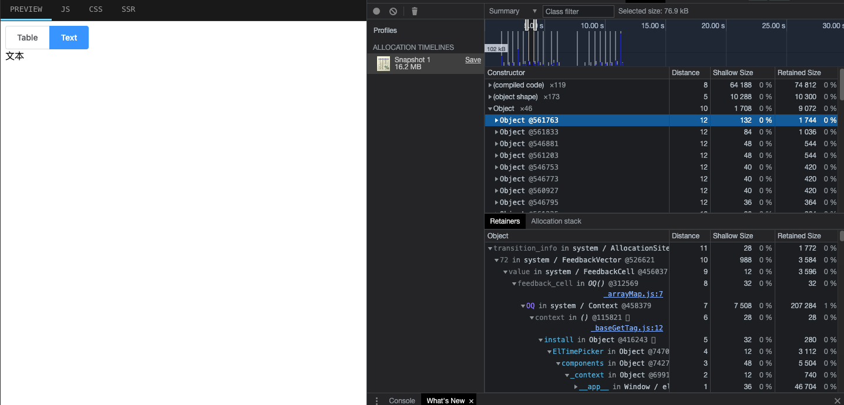Expand the Object @561833 row
Image resolution: width=844 pixels, height=405 pixels.
(497, 131)
